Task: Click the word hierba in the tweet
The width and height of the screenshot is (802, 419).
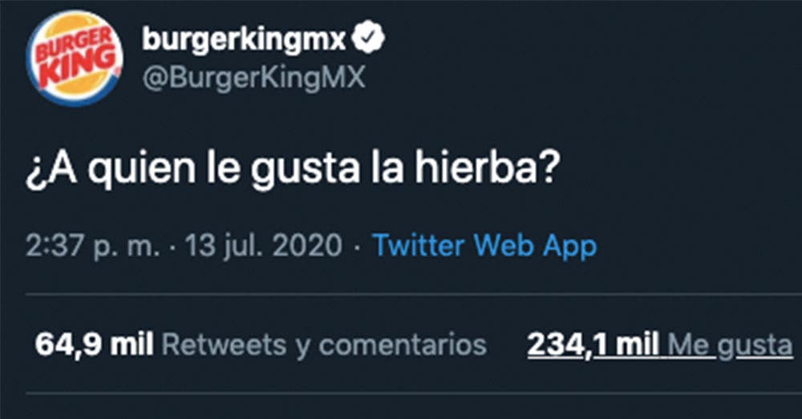Action: click(485, 168)
